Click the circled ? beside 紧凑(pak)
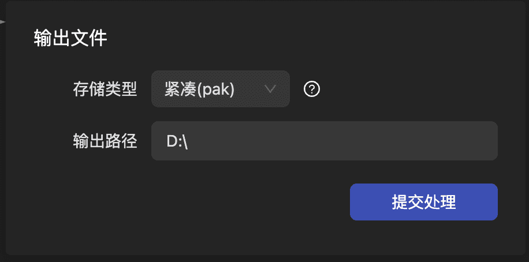The width and height of the screenshot is (529, 262). tap(312, 89)
